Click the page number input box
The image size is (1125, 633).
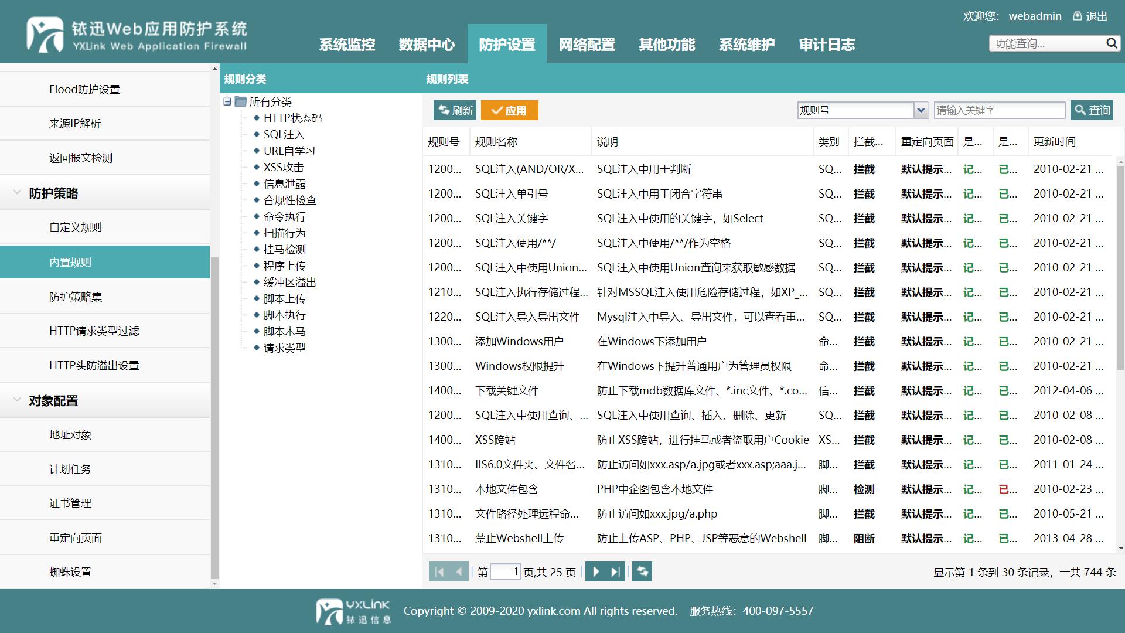[505, 571]
